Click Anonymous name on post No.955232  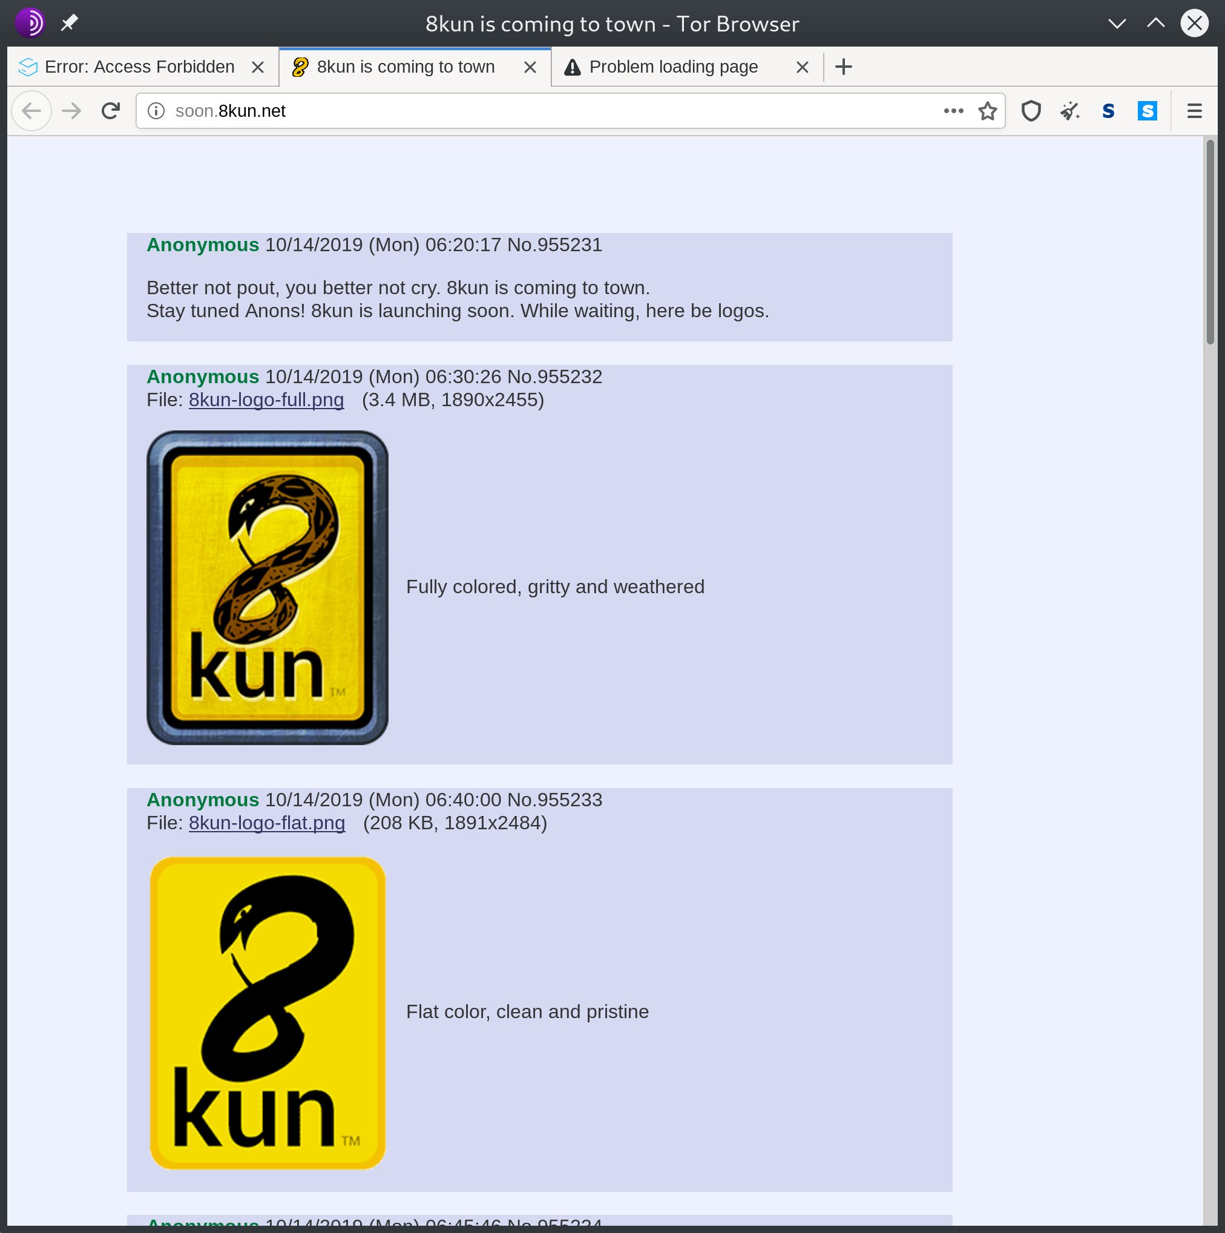tap(203, 377)
